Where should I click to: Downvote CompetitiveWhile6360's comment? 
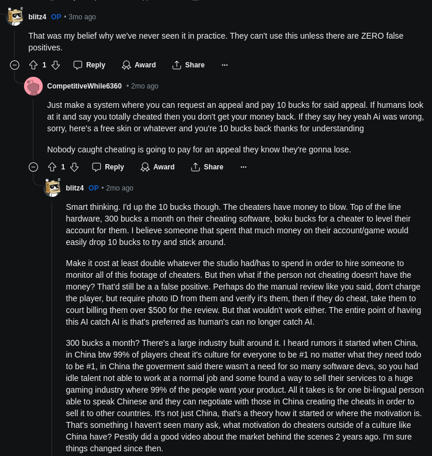[x=74, y=167]
